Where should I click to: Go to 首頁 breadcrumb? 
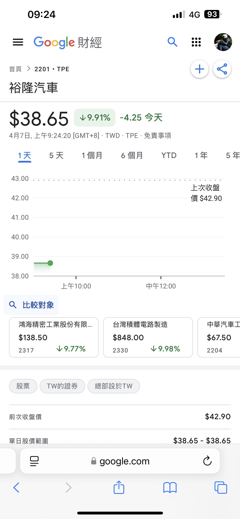coord(15,69)
